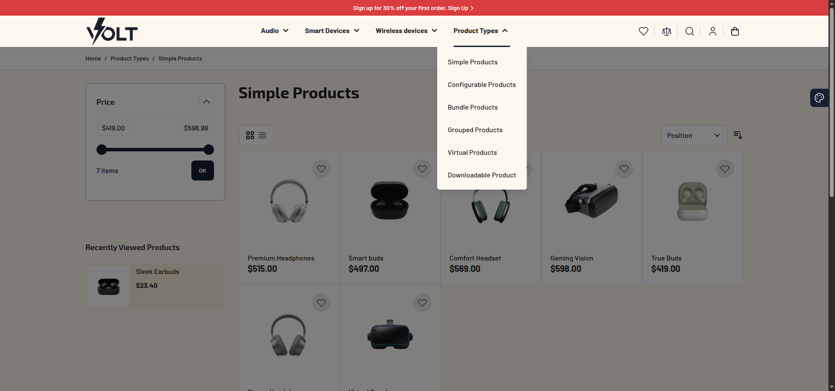Click the page vertical scrollbar
835x391 pixels.
point(832,103)
